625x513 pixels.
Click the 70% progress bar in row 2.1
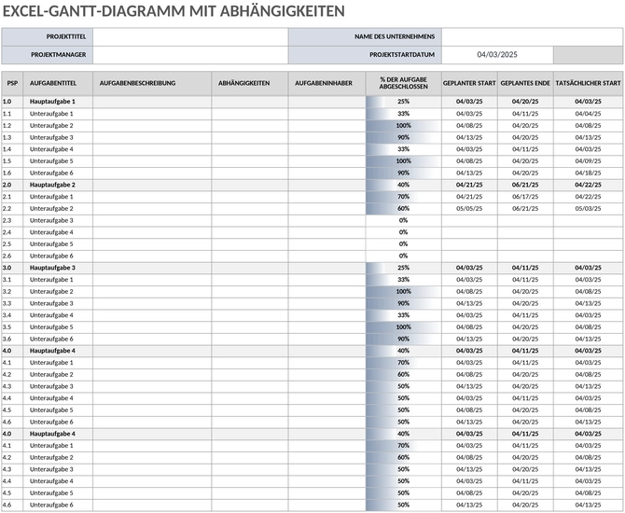coord(403,197)
